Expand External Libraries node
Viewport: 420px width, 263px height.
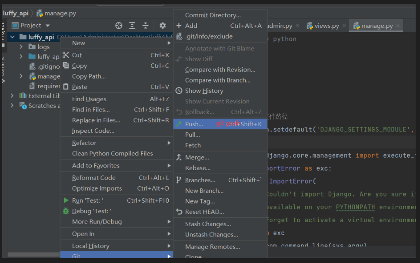tap(12, 95)
